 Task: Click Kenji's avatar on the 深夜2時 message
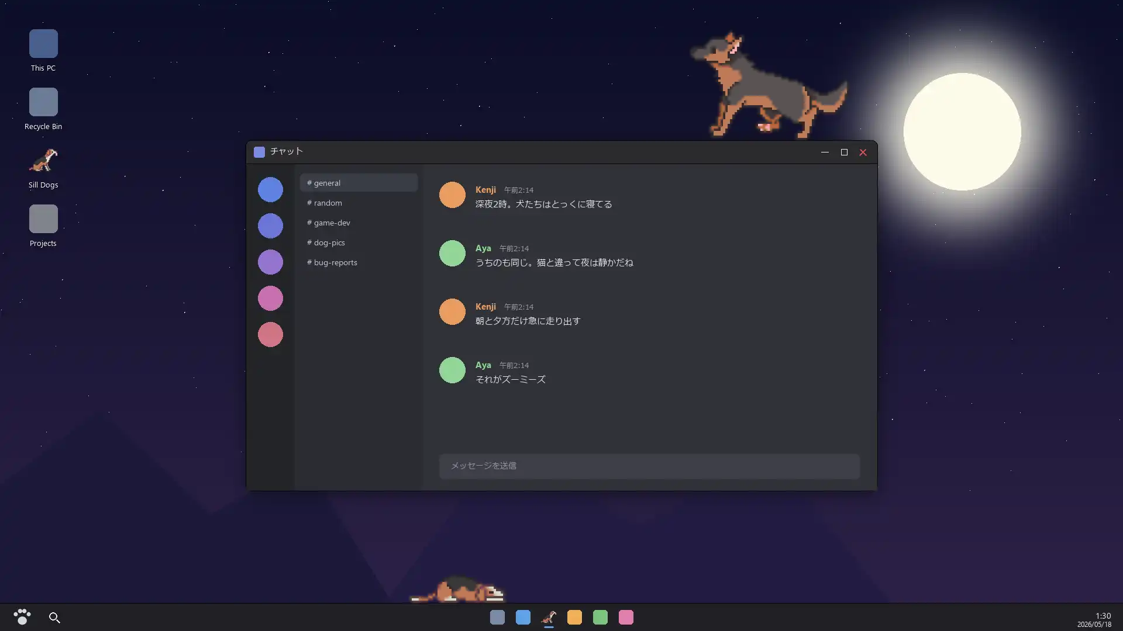pos(452,195)
